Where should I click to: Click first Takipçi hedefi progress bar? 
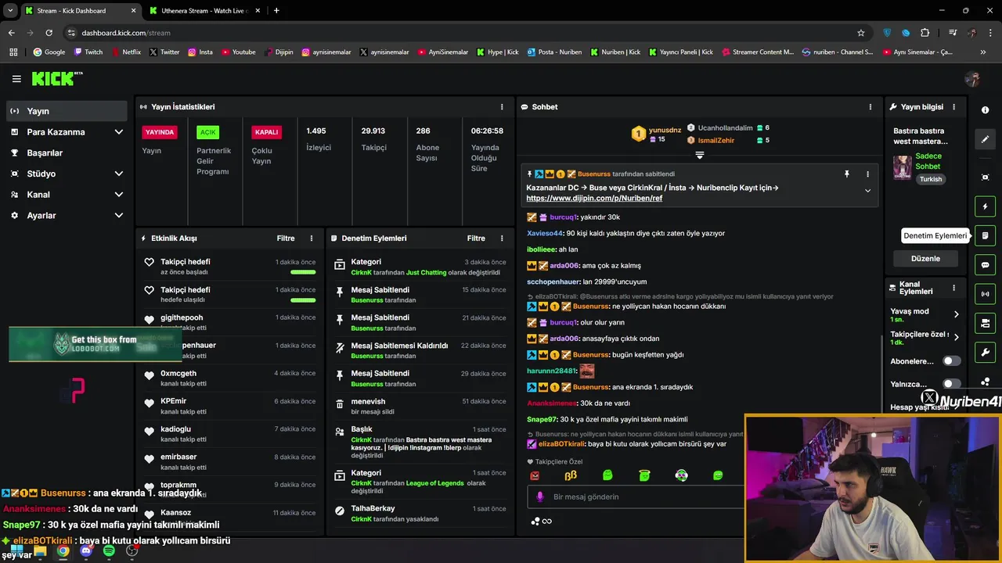[x=303, y=272]
